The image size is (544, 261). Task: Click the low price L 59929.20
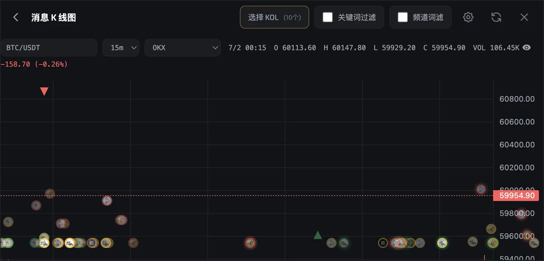[394, 48]
